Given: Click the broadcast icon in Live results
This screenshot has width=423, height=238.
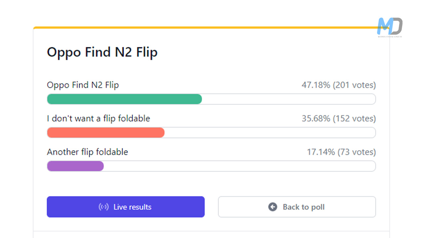Looking at the screenshot, I should 104,207.
